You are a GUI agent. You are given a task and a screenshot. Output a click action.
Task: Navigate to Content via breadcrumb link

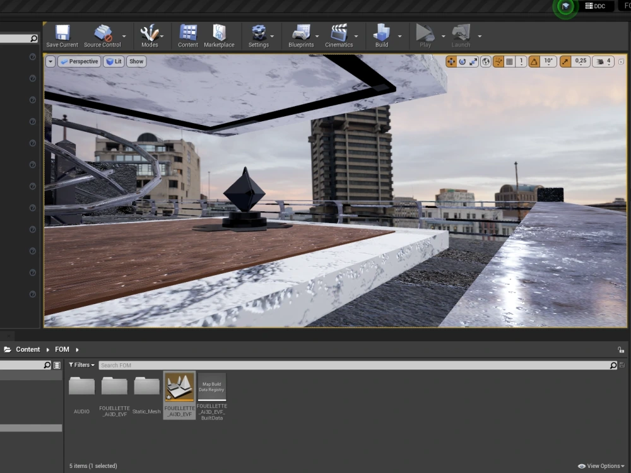pyautogui.click(x=28, y=349)
